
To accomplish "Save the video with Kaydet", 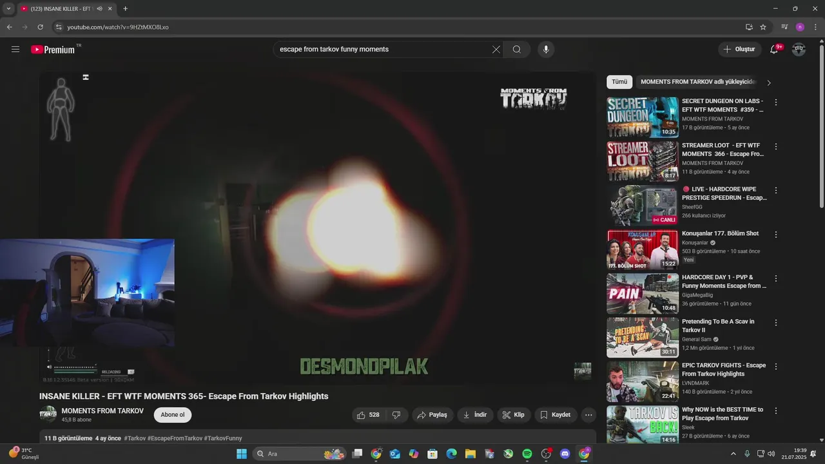I will tap(556, 415).
